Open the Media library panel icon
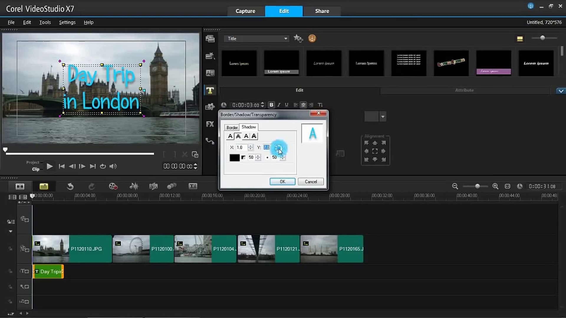Screen dimensions: 566x318 click(x=210, y=39)
